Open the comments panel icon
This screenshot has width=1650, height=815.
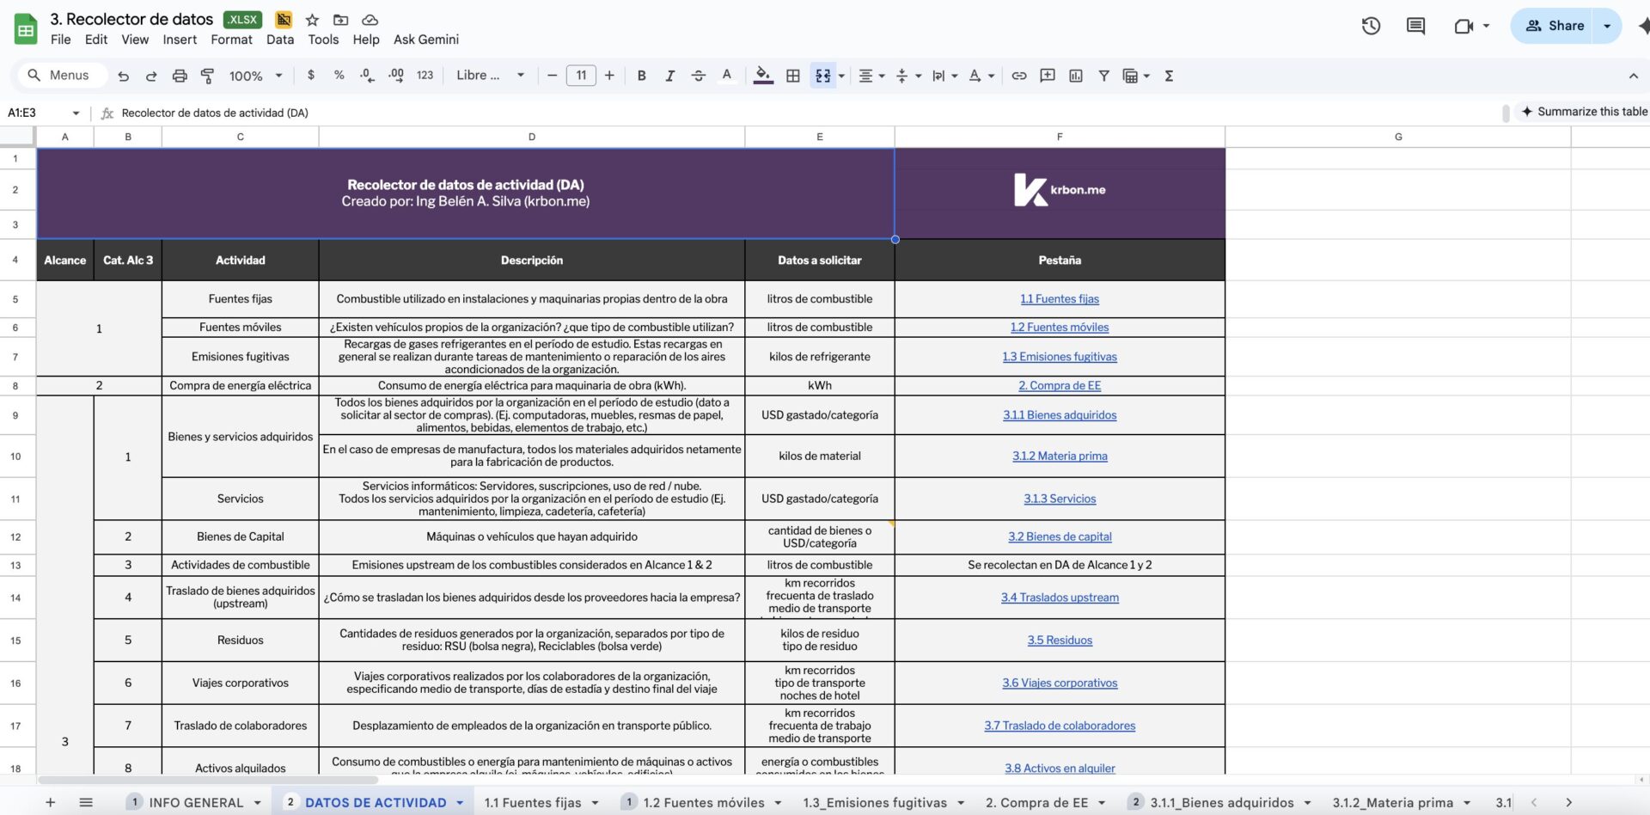(x=1415, y=26)
